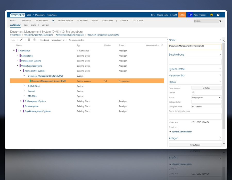Click the Beschreibung text field

(195, 61)
